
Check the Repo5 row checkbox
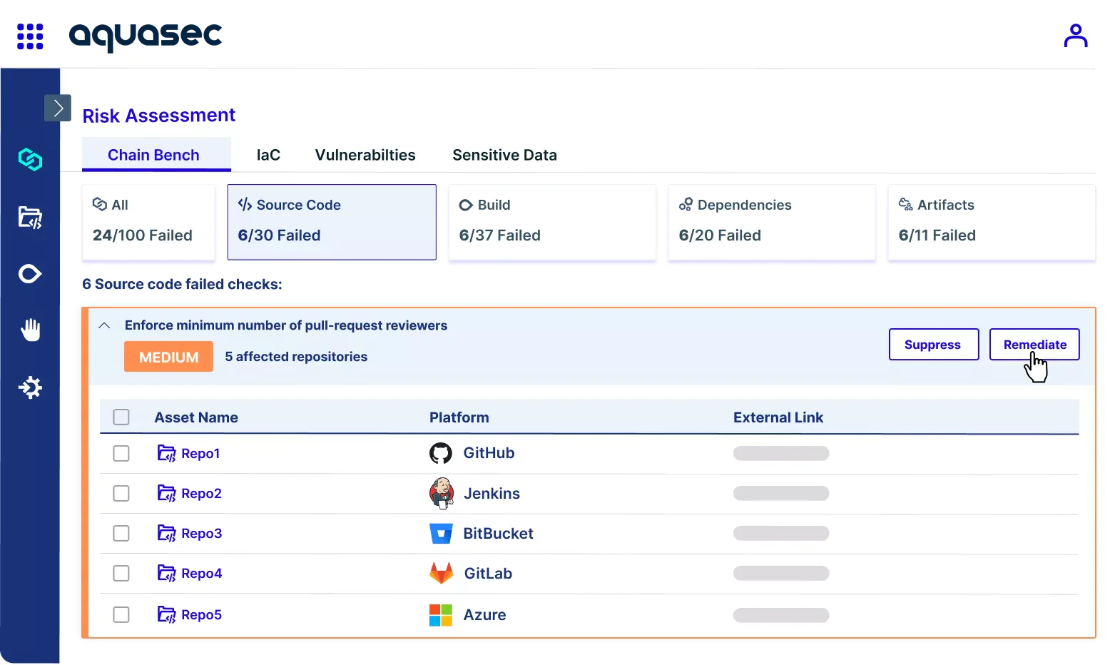(x=121, y=614)
